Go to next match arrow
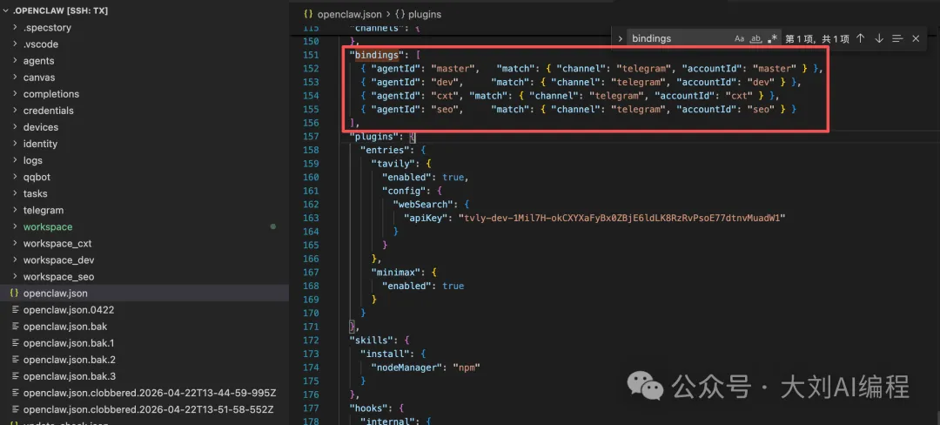 pos(879,38)
